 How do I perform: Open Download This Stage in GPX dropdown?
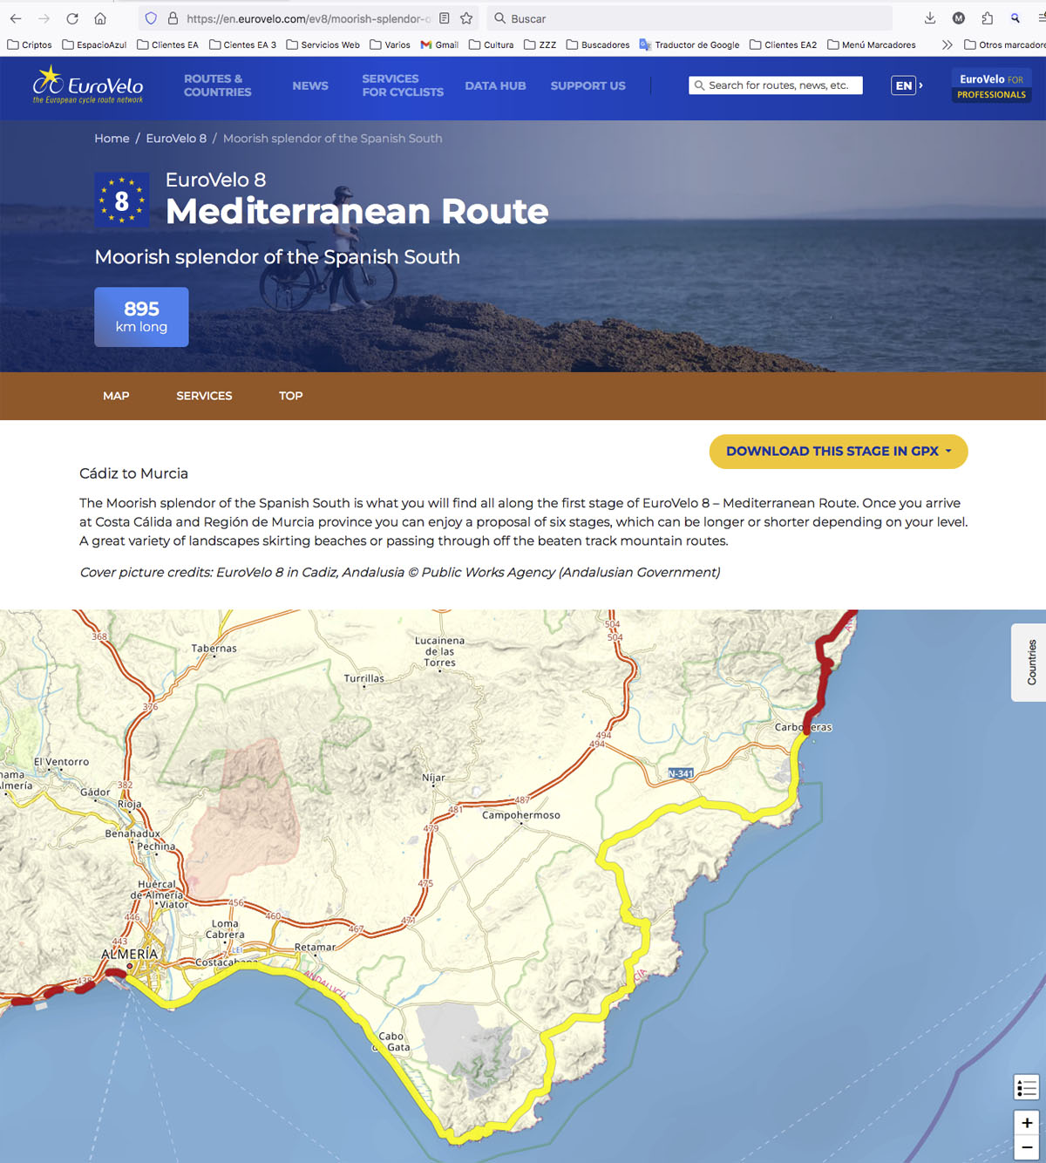click(838, 452)
